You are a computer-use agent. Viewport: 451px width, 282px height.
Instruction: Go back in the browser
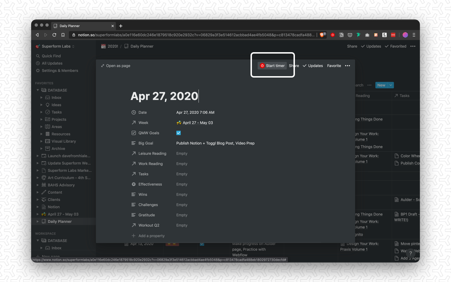[37, 35]
